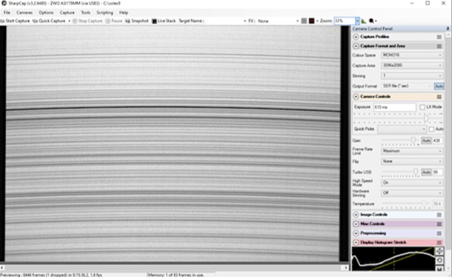Open the Frame Rate Limit dropdown
This screenshot has height=277, width=452.
(x=412, y=151)
